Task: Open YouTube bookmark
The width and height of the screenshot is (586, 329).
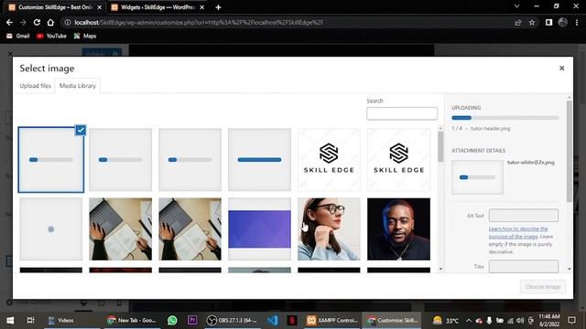Action: (51, 36)
